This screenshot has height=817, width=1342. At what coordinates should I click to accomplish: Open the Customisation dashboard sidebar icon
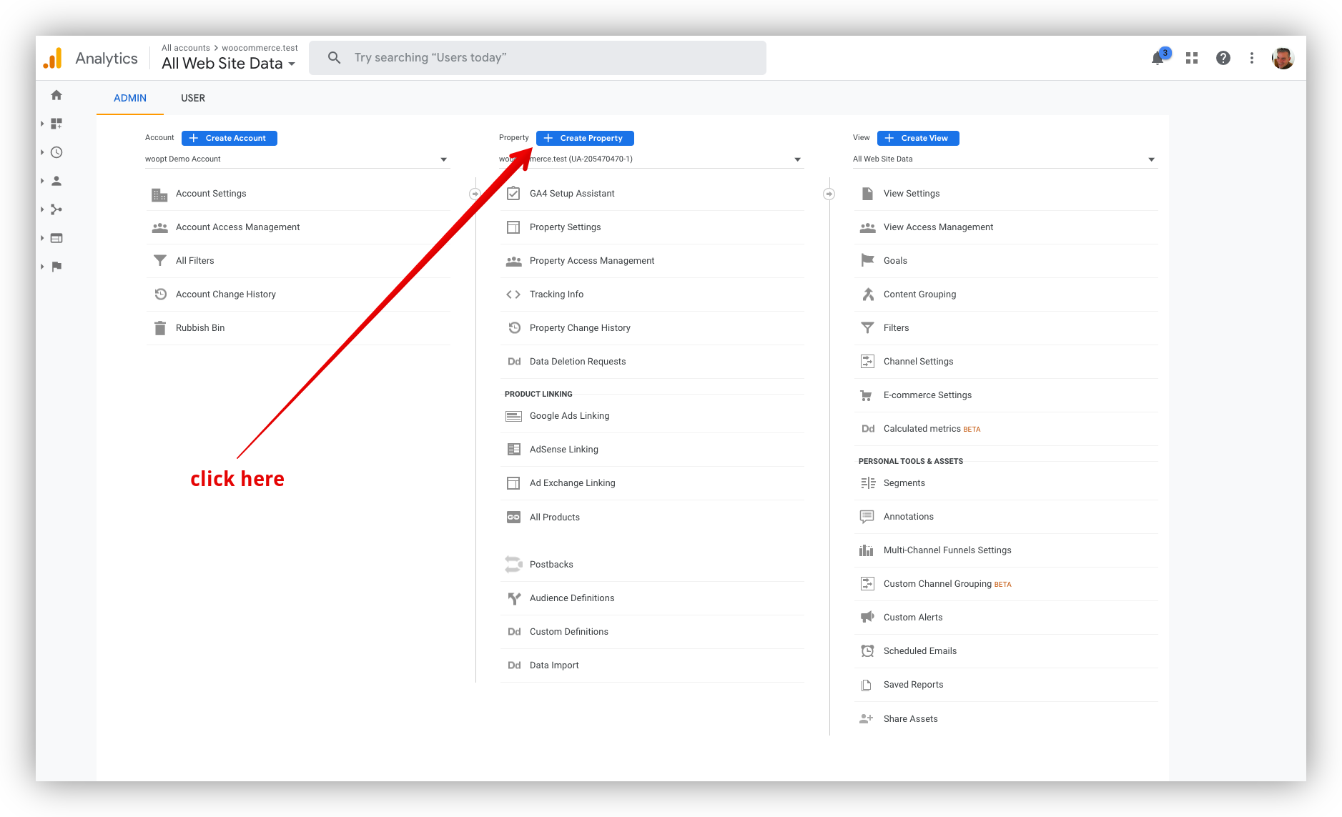pyautogui.click(x=56, y=124)
